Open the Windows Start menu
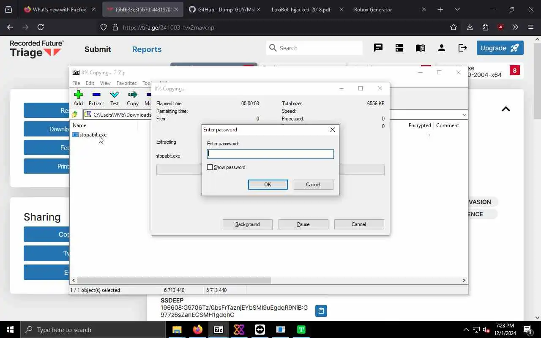541x338 pixels. [x=10, y=330]
